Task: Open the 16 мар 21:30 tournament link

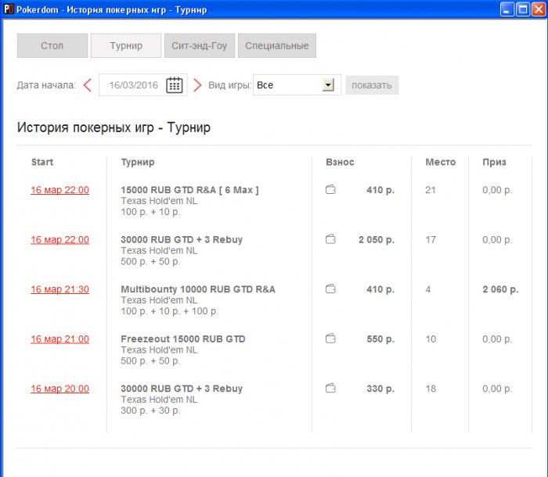Action: (x=59, y=289)
